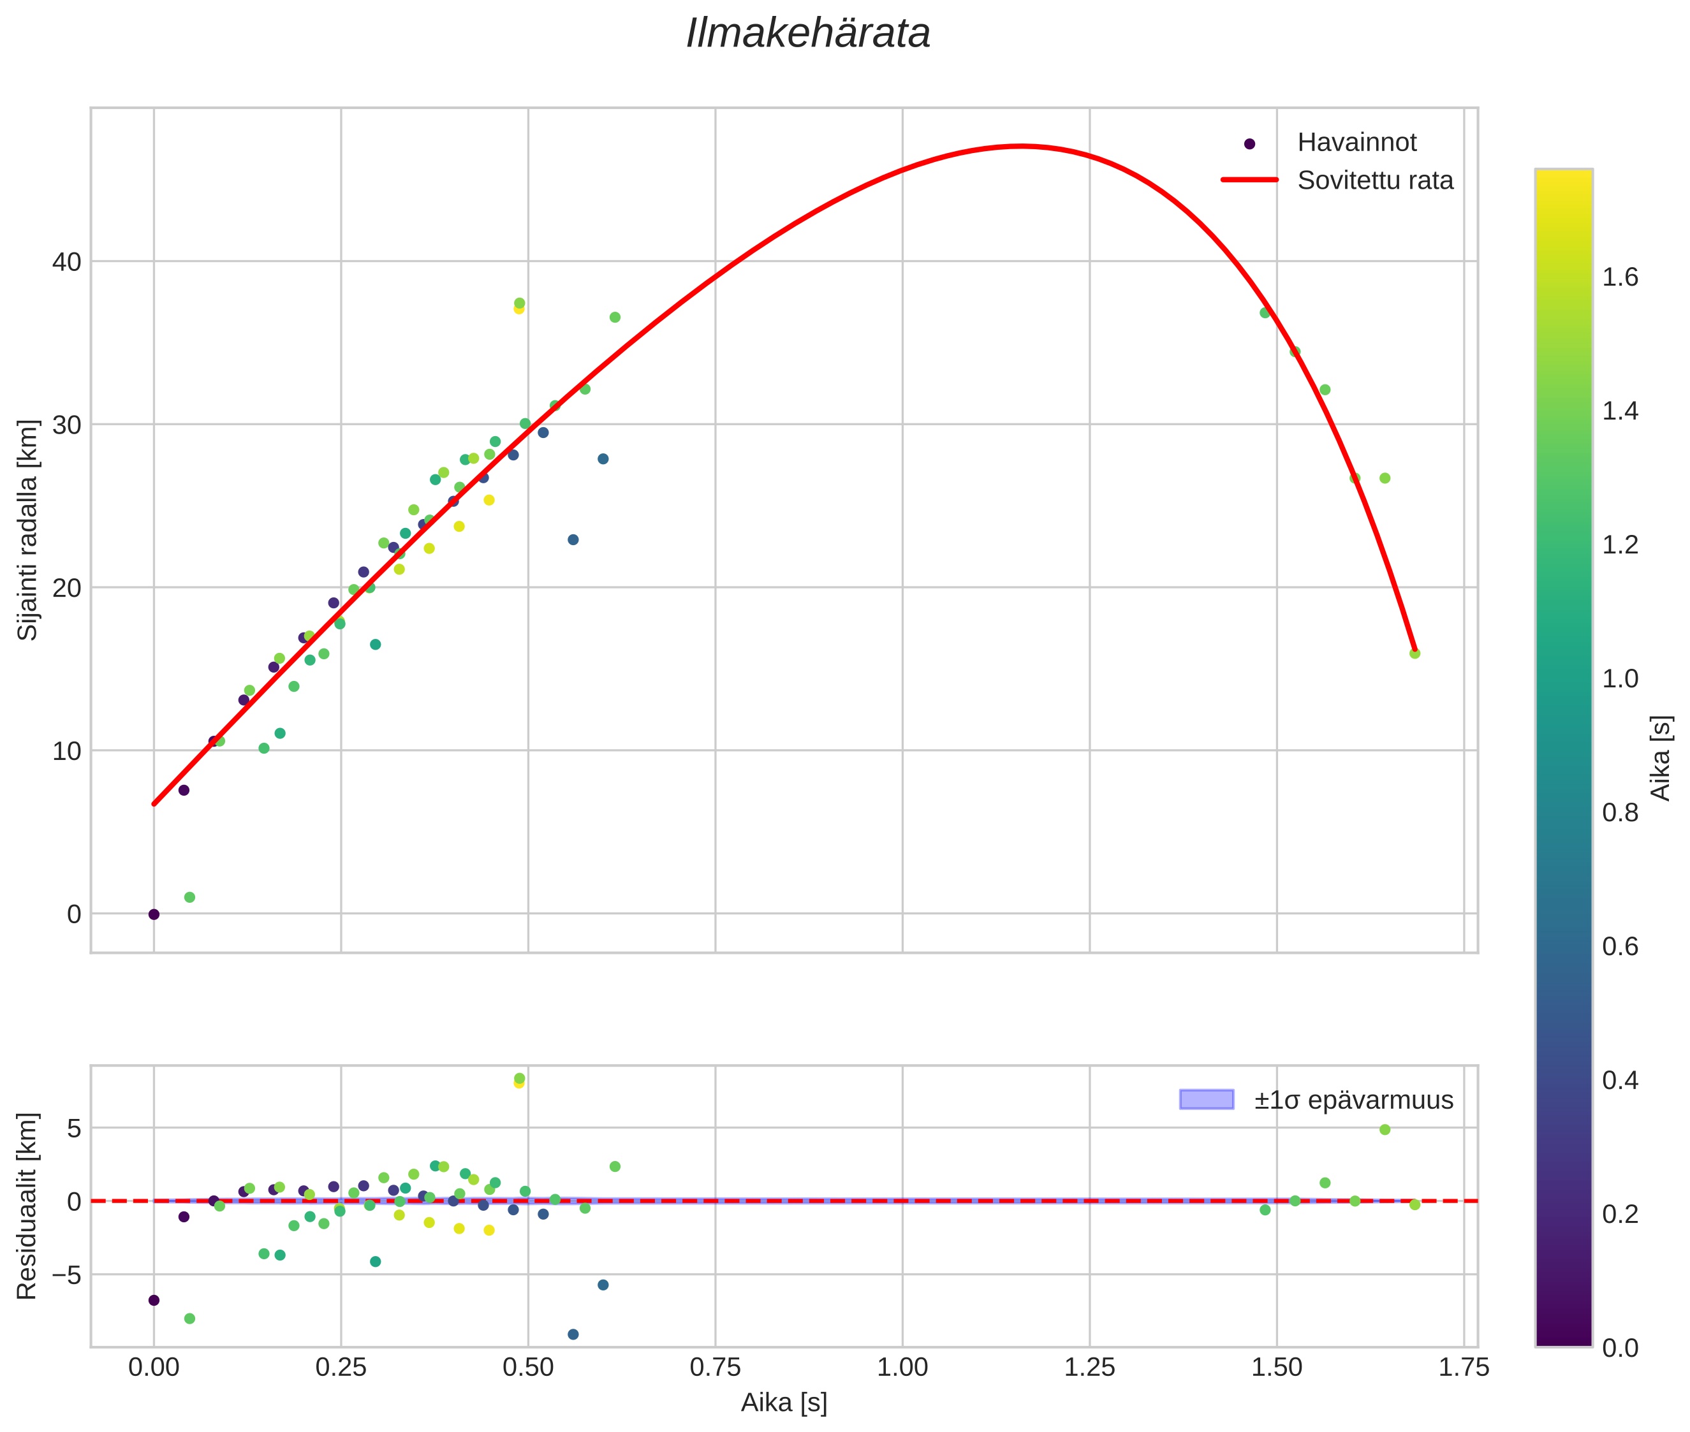Image resolution: width=1690 pixels, height=1432 pixels.
Task: Click the purple dot marker in legend
Action: tap(1250, 143)
